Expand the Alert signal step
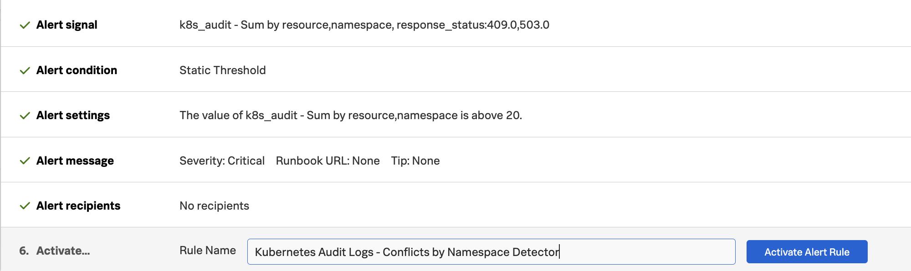This screenshot has width=911, height=271. [67, 25]
